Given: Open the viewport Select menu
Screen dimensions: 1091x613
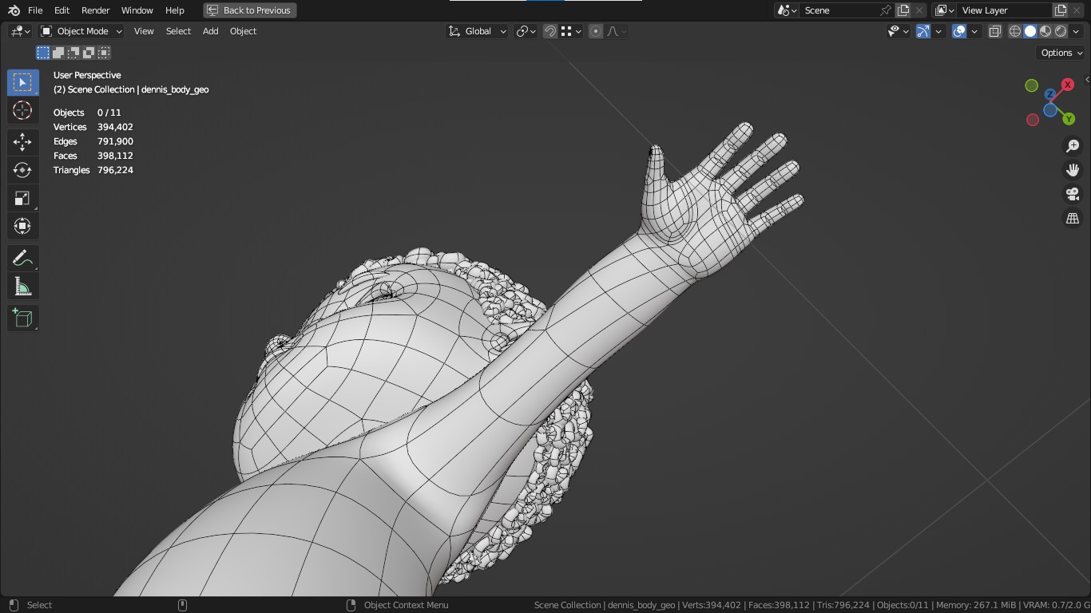Looking at the screenshot, I should (x=178, y=31).
